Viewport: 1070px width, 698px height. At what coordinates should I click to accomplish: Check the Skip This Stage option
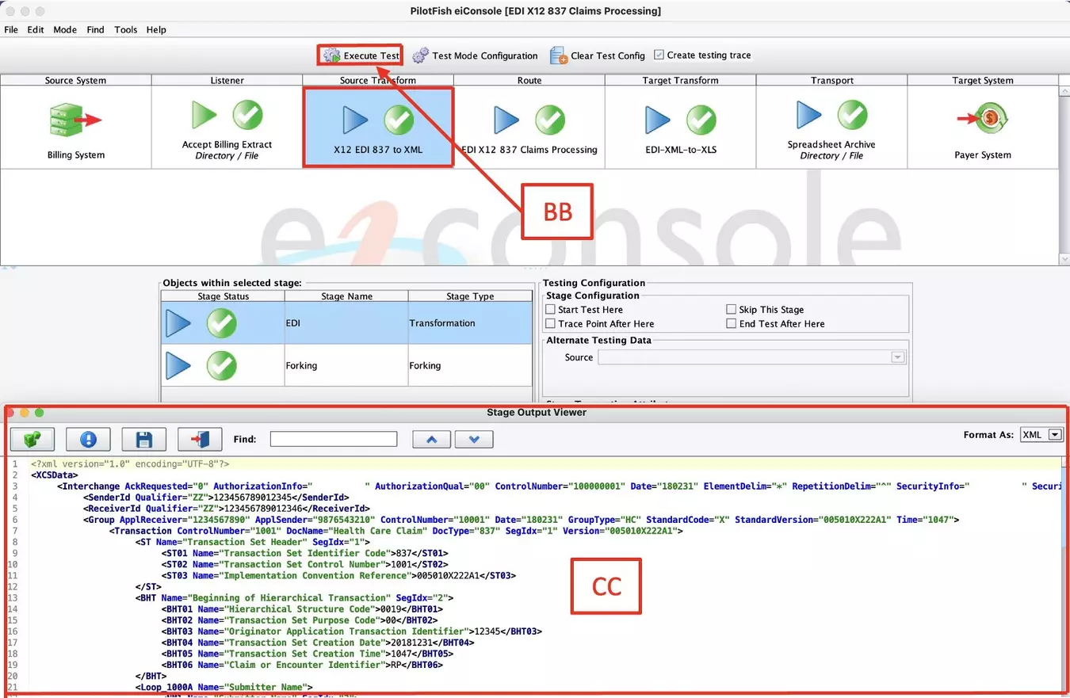pos(732,310)
